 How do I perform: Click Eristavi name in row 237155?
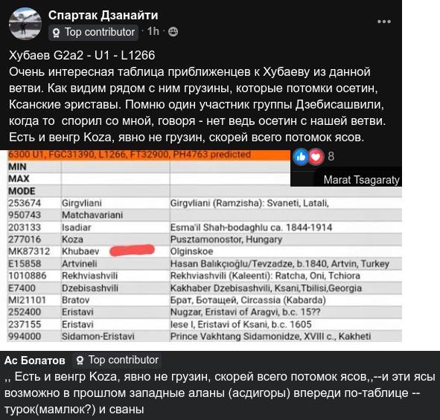[77, 324]
